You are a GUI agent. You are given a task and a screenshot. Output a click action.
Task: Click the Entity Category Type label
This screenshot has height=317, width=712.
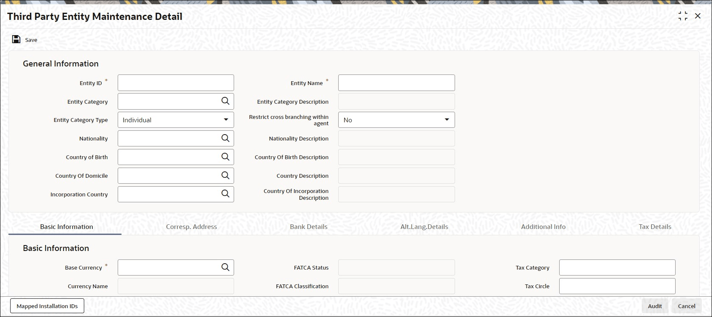click(x=80, y=120)
